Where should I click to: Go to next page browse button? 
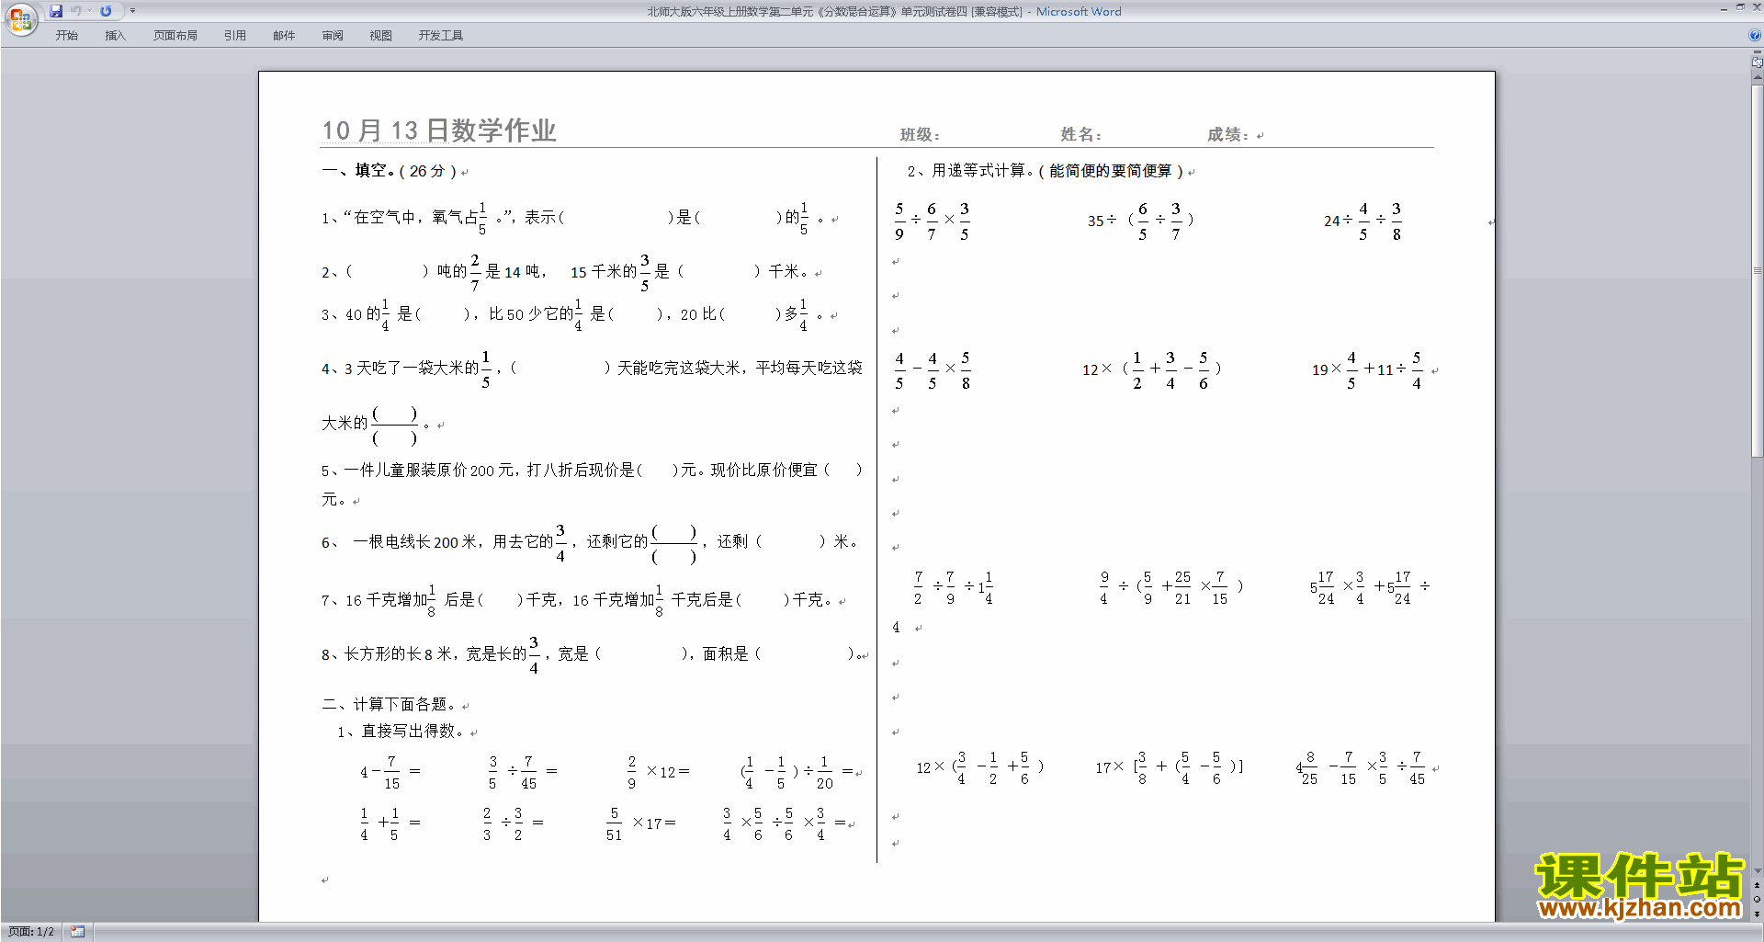pos(1757,914)
